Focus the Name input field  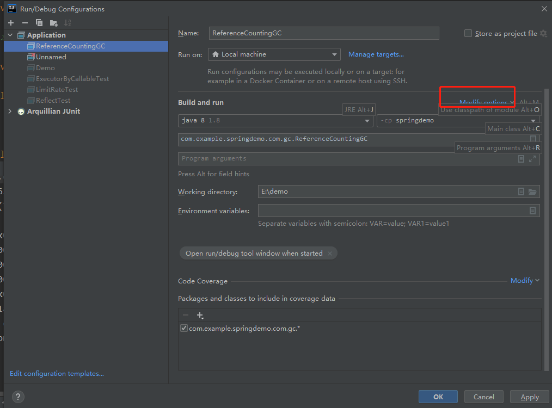tap(324, 33)
